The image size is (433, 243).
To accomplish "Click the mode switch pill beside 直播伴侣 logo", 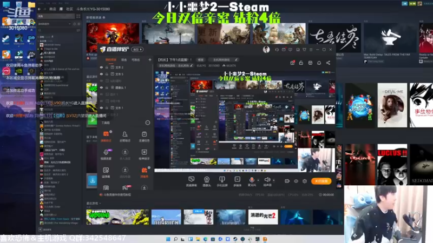I will click(137, 50).
